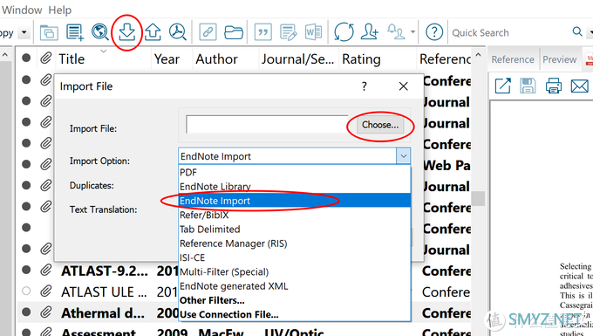Sort by read-status dot column header
The image size is (593, 336).
26,58
